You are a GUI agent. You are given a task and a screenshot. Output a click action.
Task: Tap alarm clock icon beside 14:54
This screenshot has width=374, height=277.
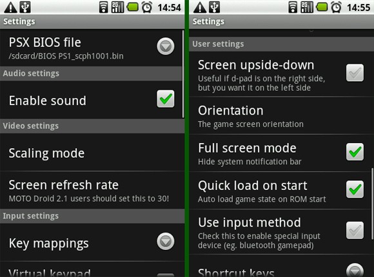tap(147, 7)
